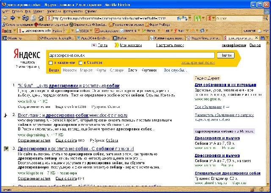
Task: Select the Новости search category tab
Action: point(69,70)
